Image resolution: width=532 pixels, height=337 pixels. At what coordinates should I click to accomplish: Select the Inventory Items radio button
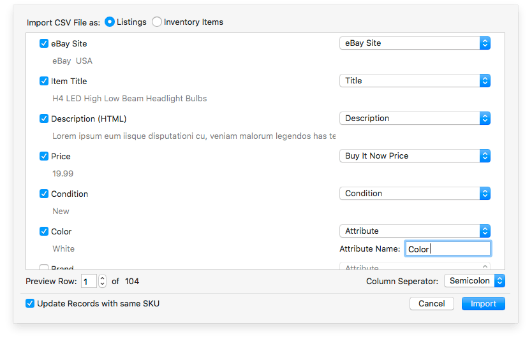point(157,22)
